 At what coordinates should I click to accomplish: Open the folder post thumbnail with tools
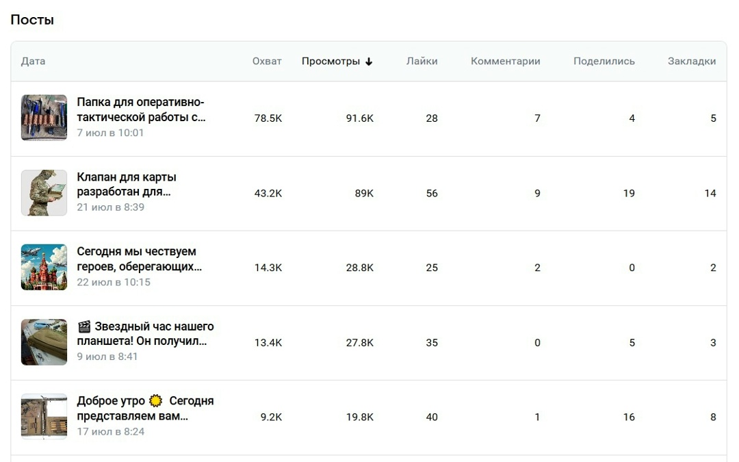[x=44, y=118]
